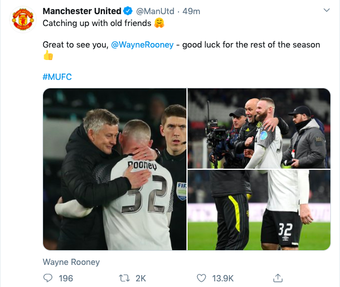Expand the tweet options chevron
Viewport: 340px width, 287px height.
point(326,11)
